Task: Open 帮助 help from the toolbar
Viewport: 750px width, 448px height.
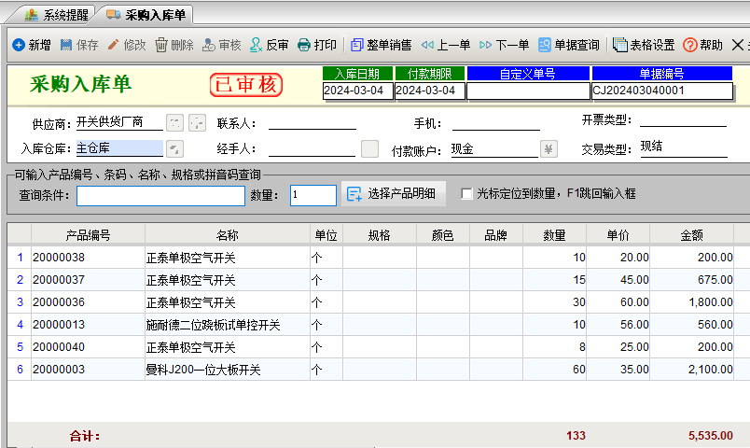Action: click(x=702, y=45)
